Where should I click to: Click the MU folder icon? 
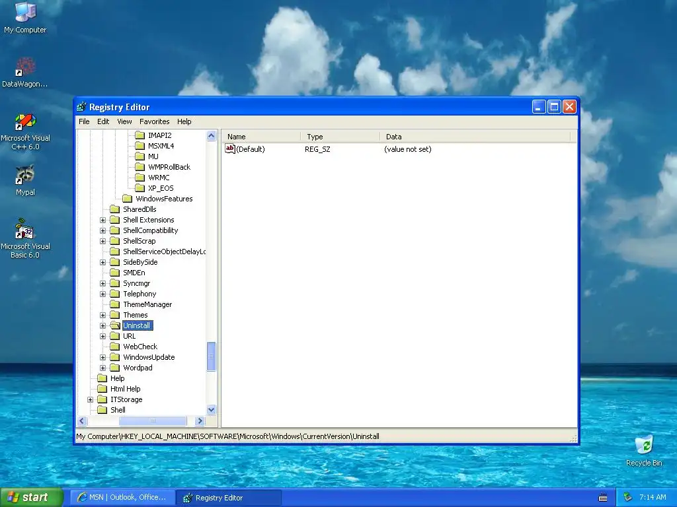139,156
